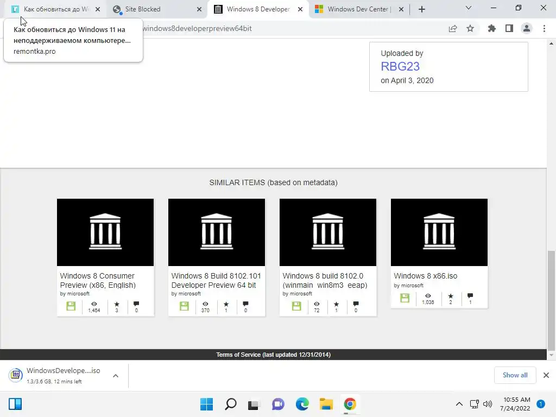This screenshot has height=417, width=556.
Task: Open uploader RBG23 profile link
Action: click(400, 66)
